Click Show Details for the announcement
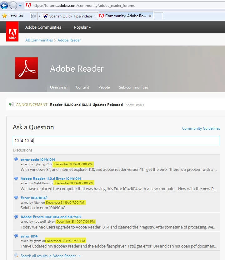 tap(135, 105)
